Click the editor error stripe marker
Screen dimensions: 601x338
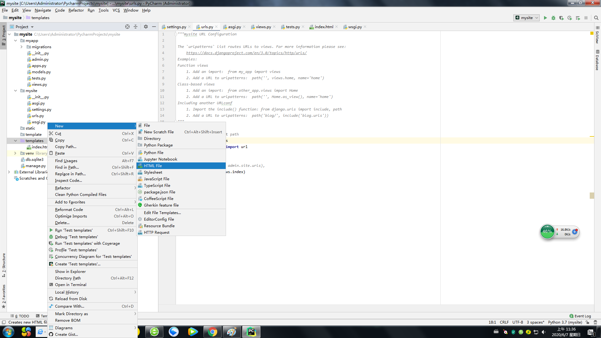592,195
